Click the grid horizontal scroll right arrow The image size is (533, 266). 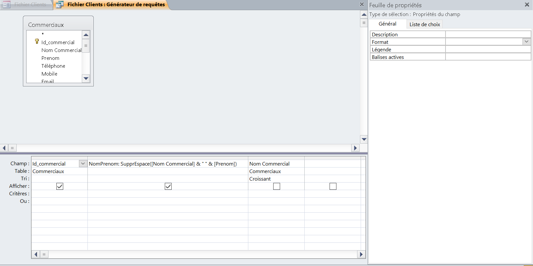click(361, 254)
